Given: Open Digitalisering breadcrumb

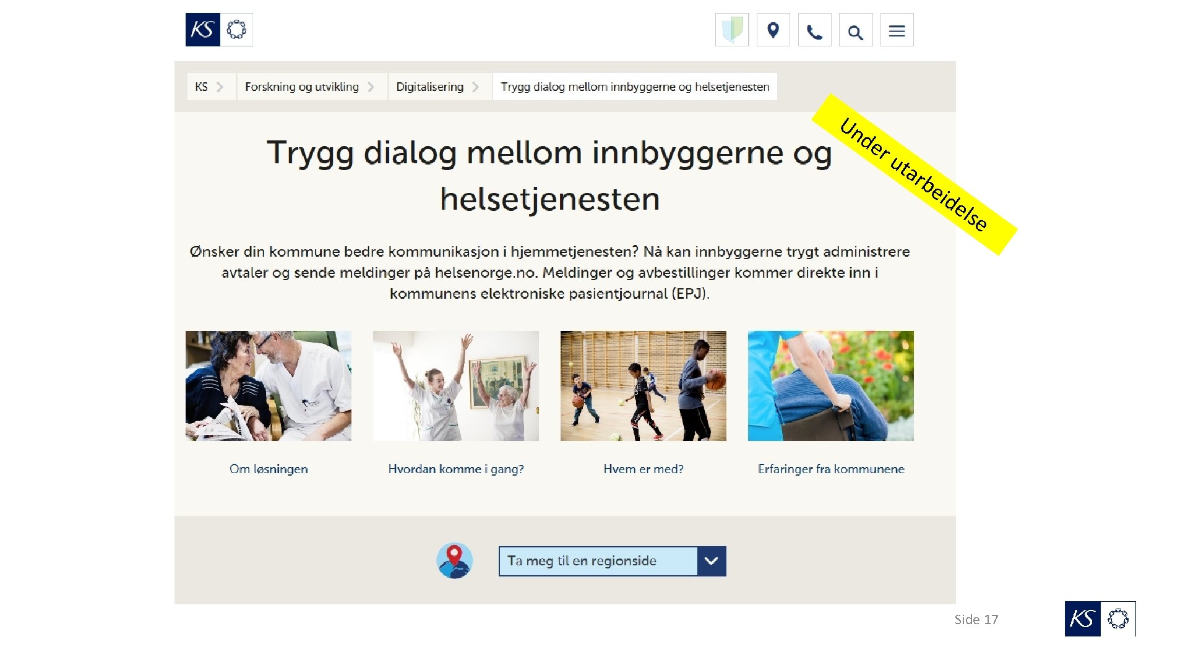Looking at the screenshot, I should (440, 87).
